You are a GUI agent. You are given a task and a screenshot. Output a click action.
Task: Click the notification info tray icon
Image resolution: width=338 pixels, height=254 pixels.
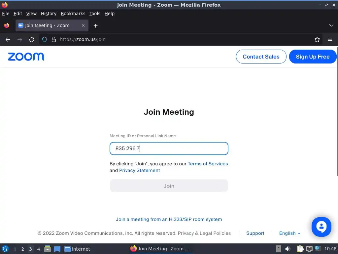tap(318, 248)
